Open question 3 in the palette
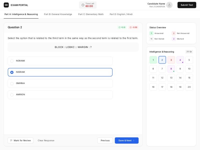 click(x=171, y=60)
